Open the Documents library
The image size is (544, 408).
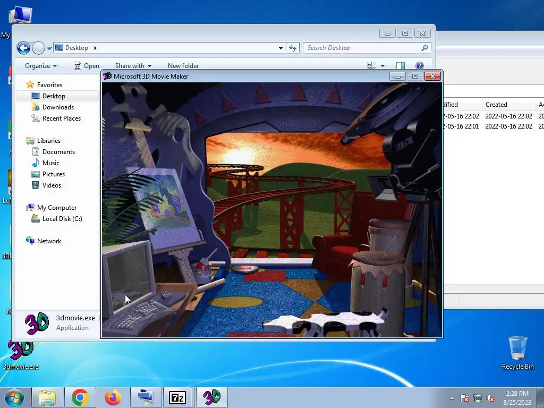click(58, 151)
